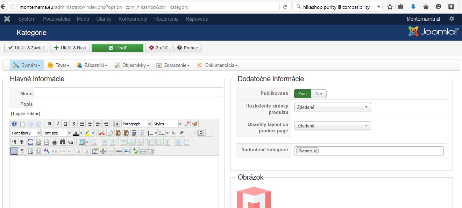Viewport: 462px width, 208px height.
Task: Open the editor help icon
Action: pyautogui.click(x=14, y=124)
